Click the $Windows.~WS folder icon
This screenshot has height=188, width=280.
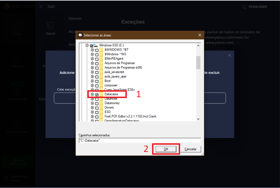tap(101, 54)
